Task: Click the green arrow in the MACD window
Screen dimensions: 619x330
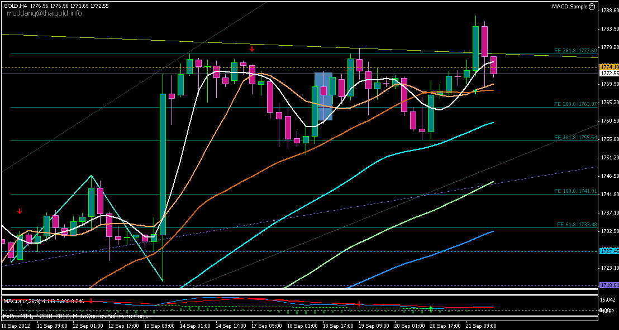Action: click(431, 308)
